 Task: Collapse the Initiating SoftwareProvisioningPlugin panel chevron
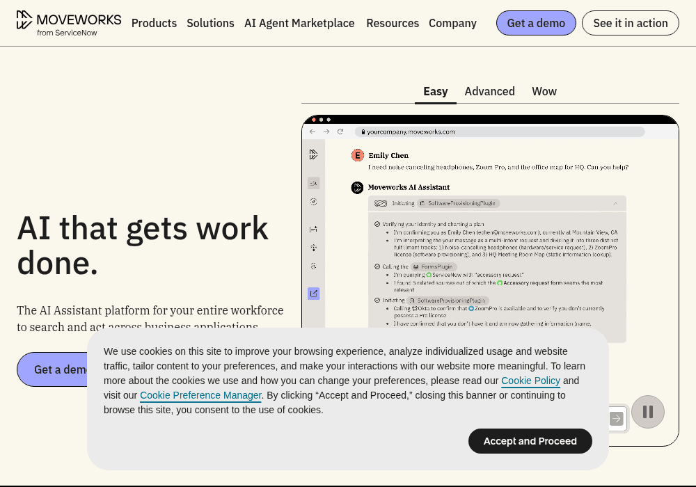(615, 204)
